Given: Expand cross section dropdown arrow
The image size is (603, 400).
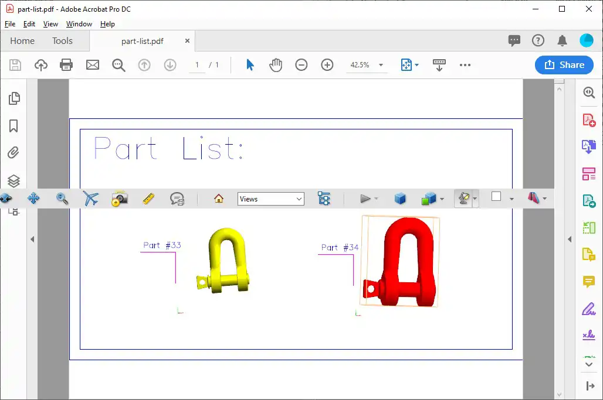Looking at the screenshot, I should coord(544,199).
